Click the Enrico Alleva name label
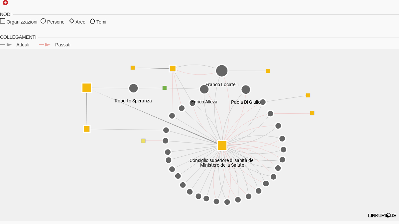This screenshot has height=224, width=399. pyautogui.click(x=204, y=102)
